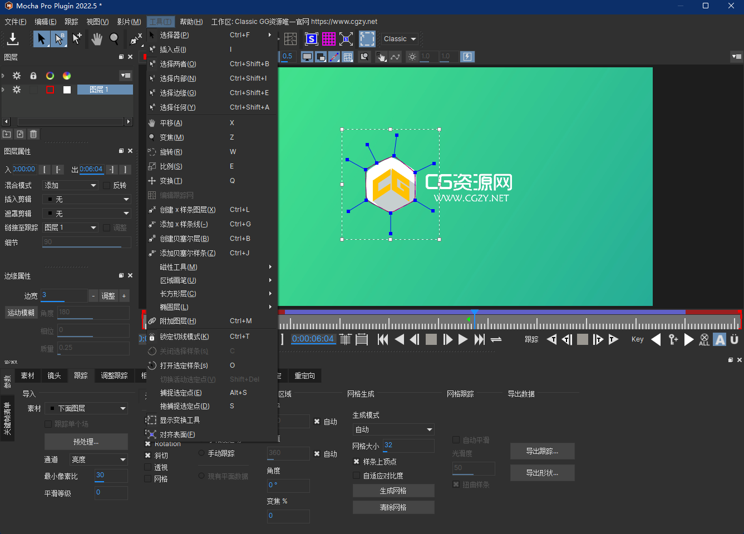
Task: Switch to the 调整跟踪 tab
Action: point(114,376)
